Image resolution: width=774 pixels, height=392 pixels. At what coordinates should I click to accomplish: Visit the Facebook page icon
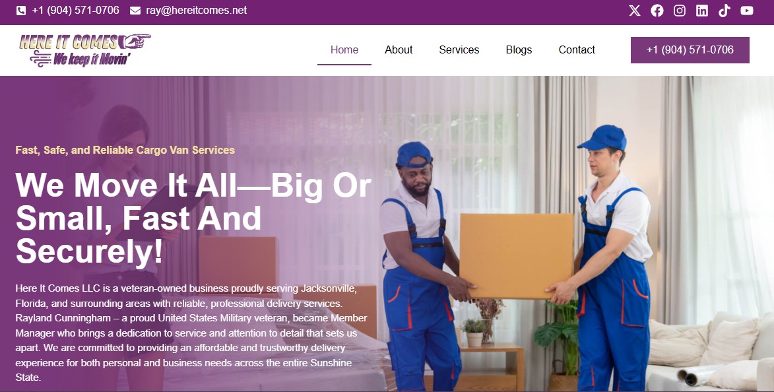coord(657,11)
